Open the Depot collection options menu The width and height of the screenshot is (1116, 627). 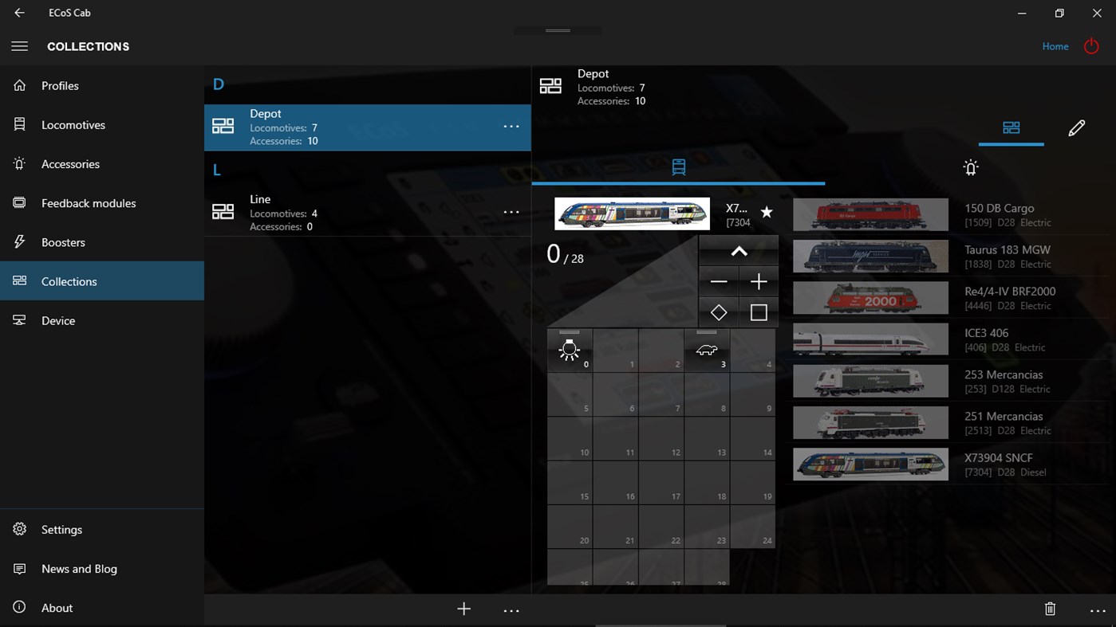pos(511,127)
